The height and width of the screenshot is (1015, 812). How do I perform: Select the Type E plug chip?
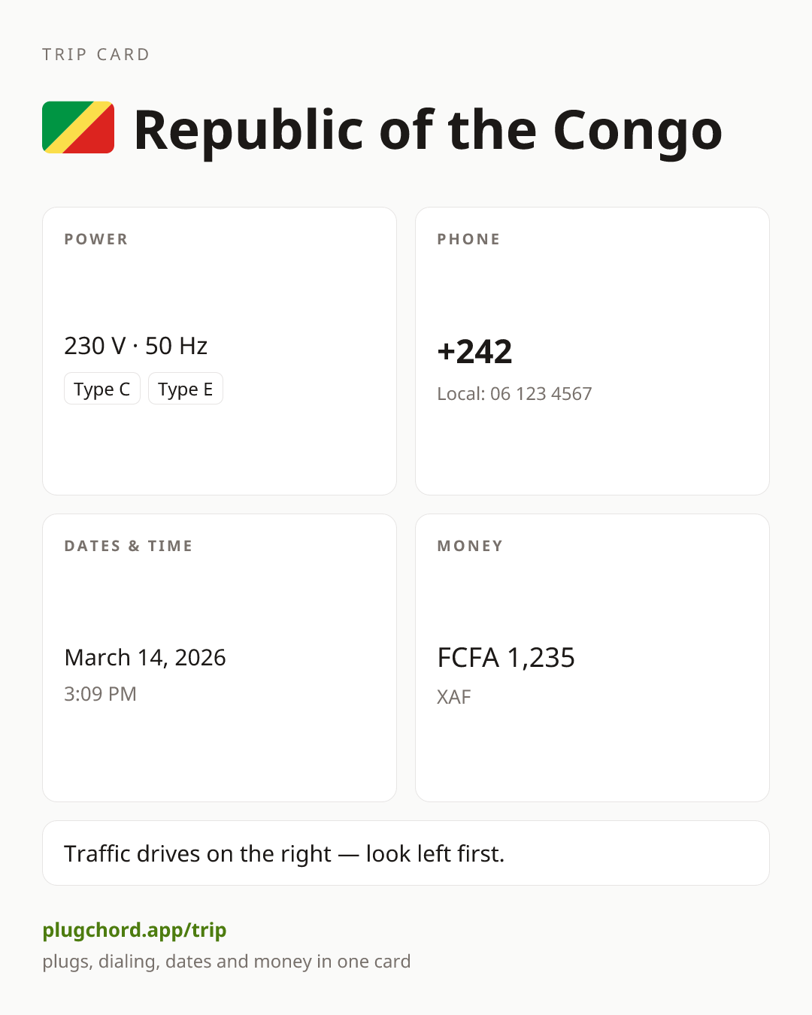[x=186, y=389]
